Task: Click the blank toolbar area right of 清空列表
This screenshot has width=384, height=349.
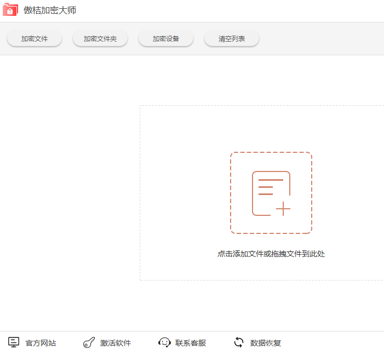Action: (x=323, y=39)
